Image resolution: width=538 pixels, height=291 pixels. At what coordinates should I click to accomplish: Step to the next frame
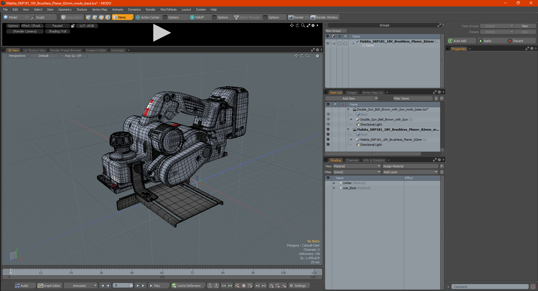pyautogui.click(x=137, y=286)
